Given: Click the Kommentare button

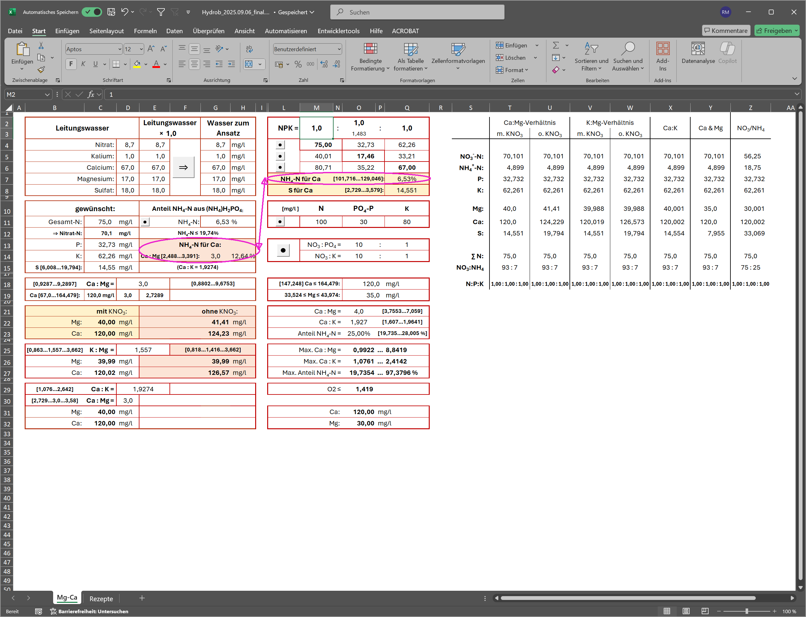Looking at the screenshot, I should click(726, 30).
